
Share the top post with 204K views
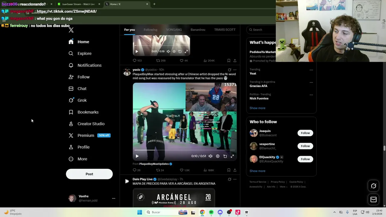point(235,61)
